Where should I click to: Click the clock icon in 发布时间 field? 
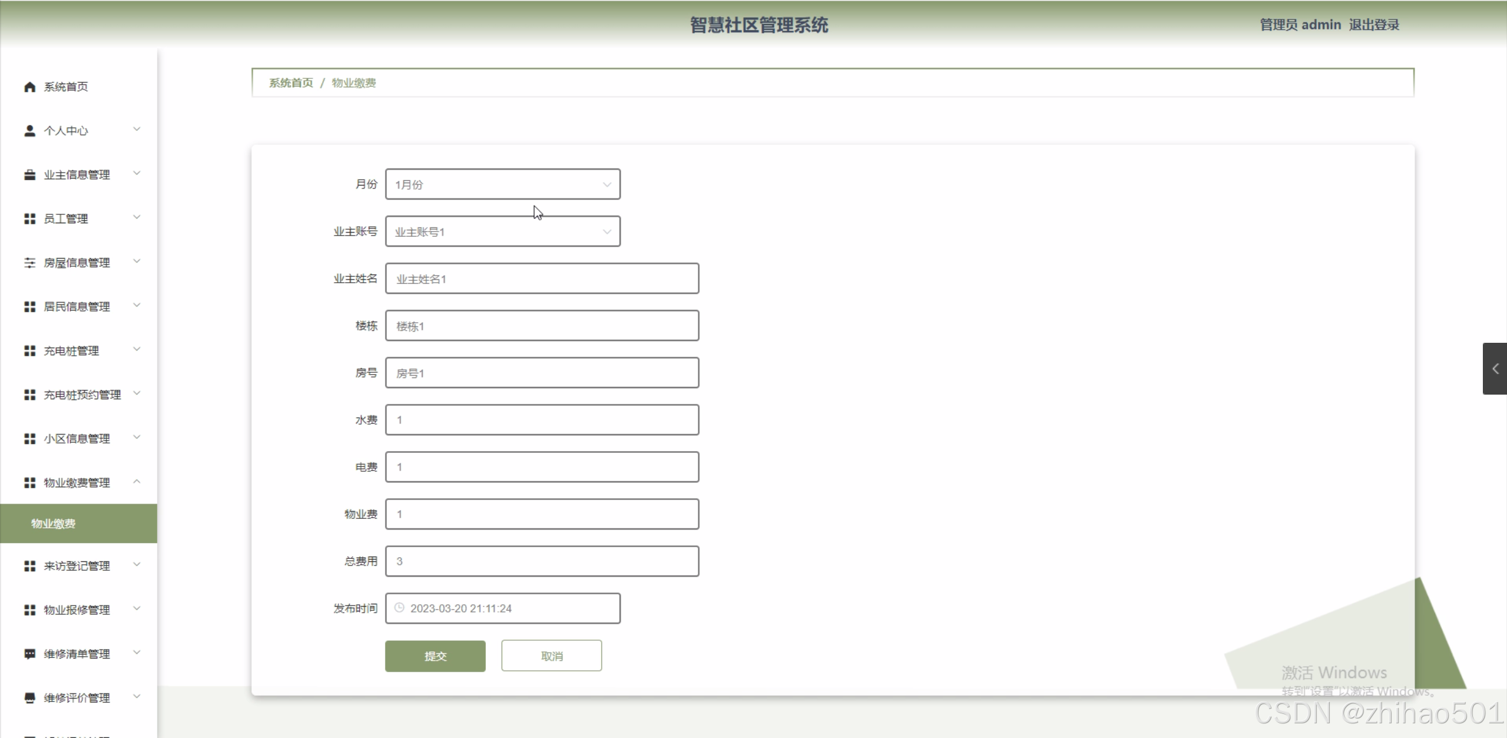point(399,608)
